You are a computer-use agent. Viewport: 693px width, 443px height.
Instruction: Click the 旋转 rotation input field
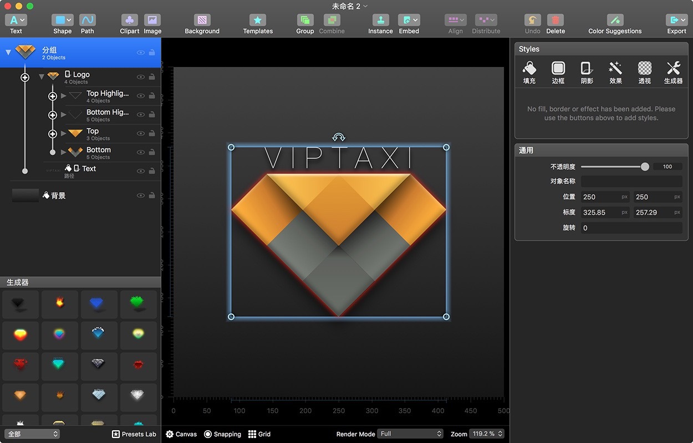pos(631,228)
